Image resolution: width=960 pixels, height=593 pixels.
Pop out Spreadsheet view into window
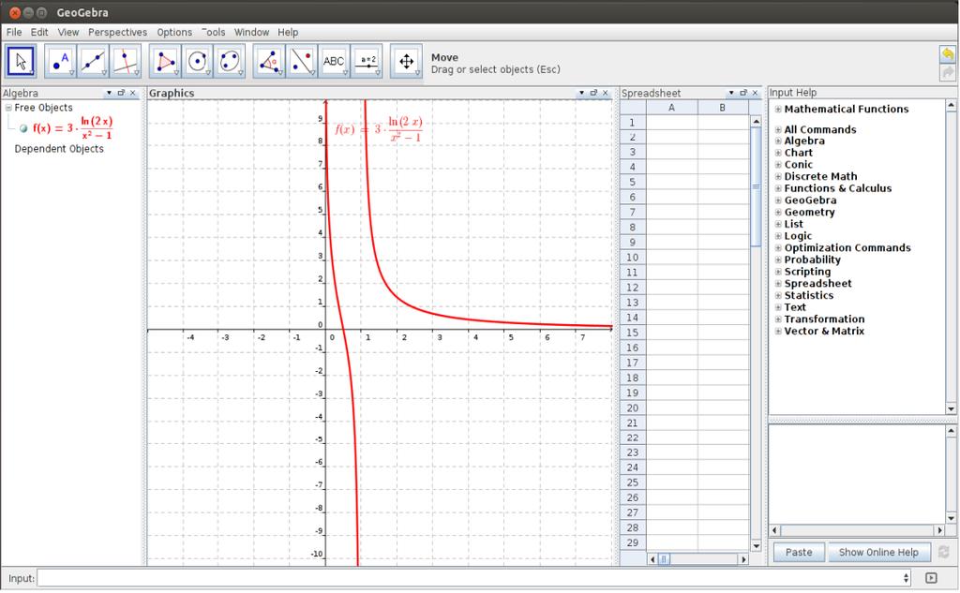click(743, 93)
